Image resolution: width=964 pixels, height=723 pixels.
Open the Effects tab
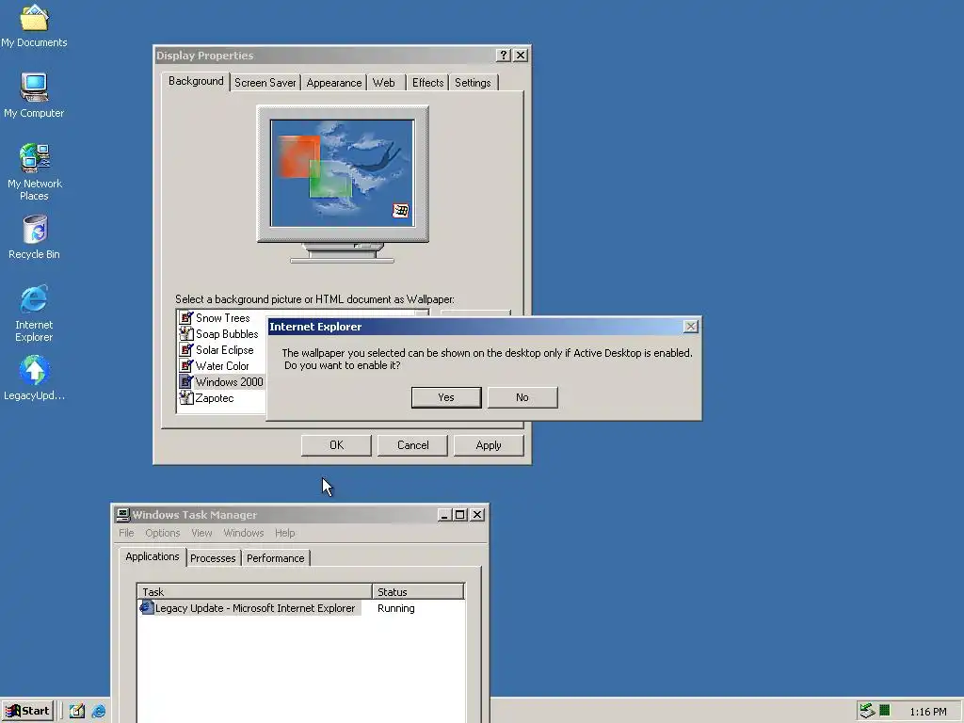click(x=428, y=83)
